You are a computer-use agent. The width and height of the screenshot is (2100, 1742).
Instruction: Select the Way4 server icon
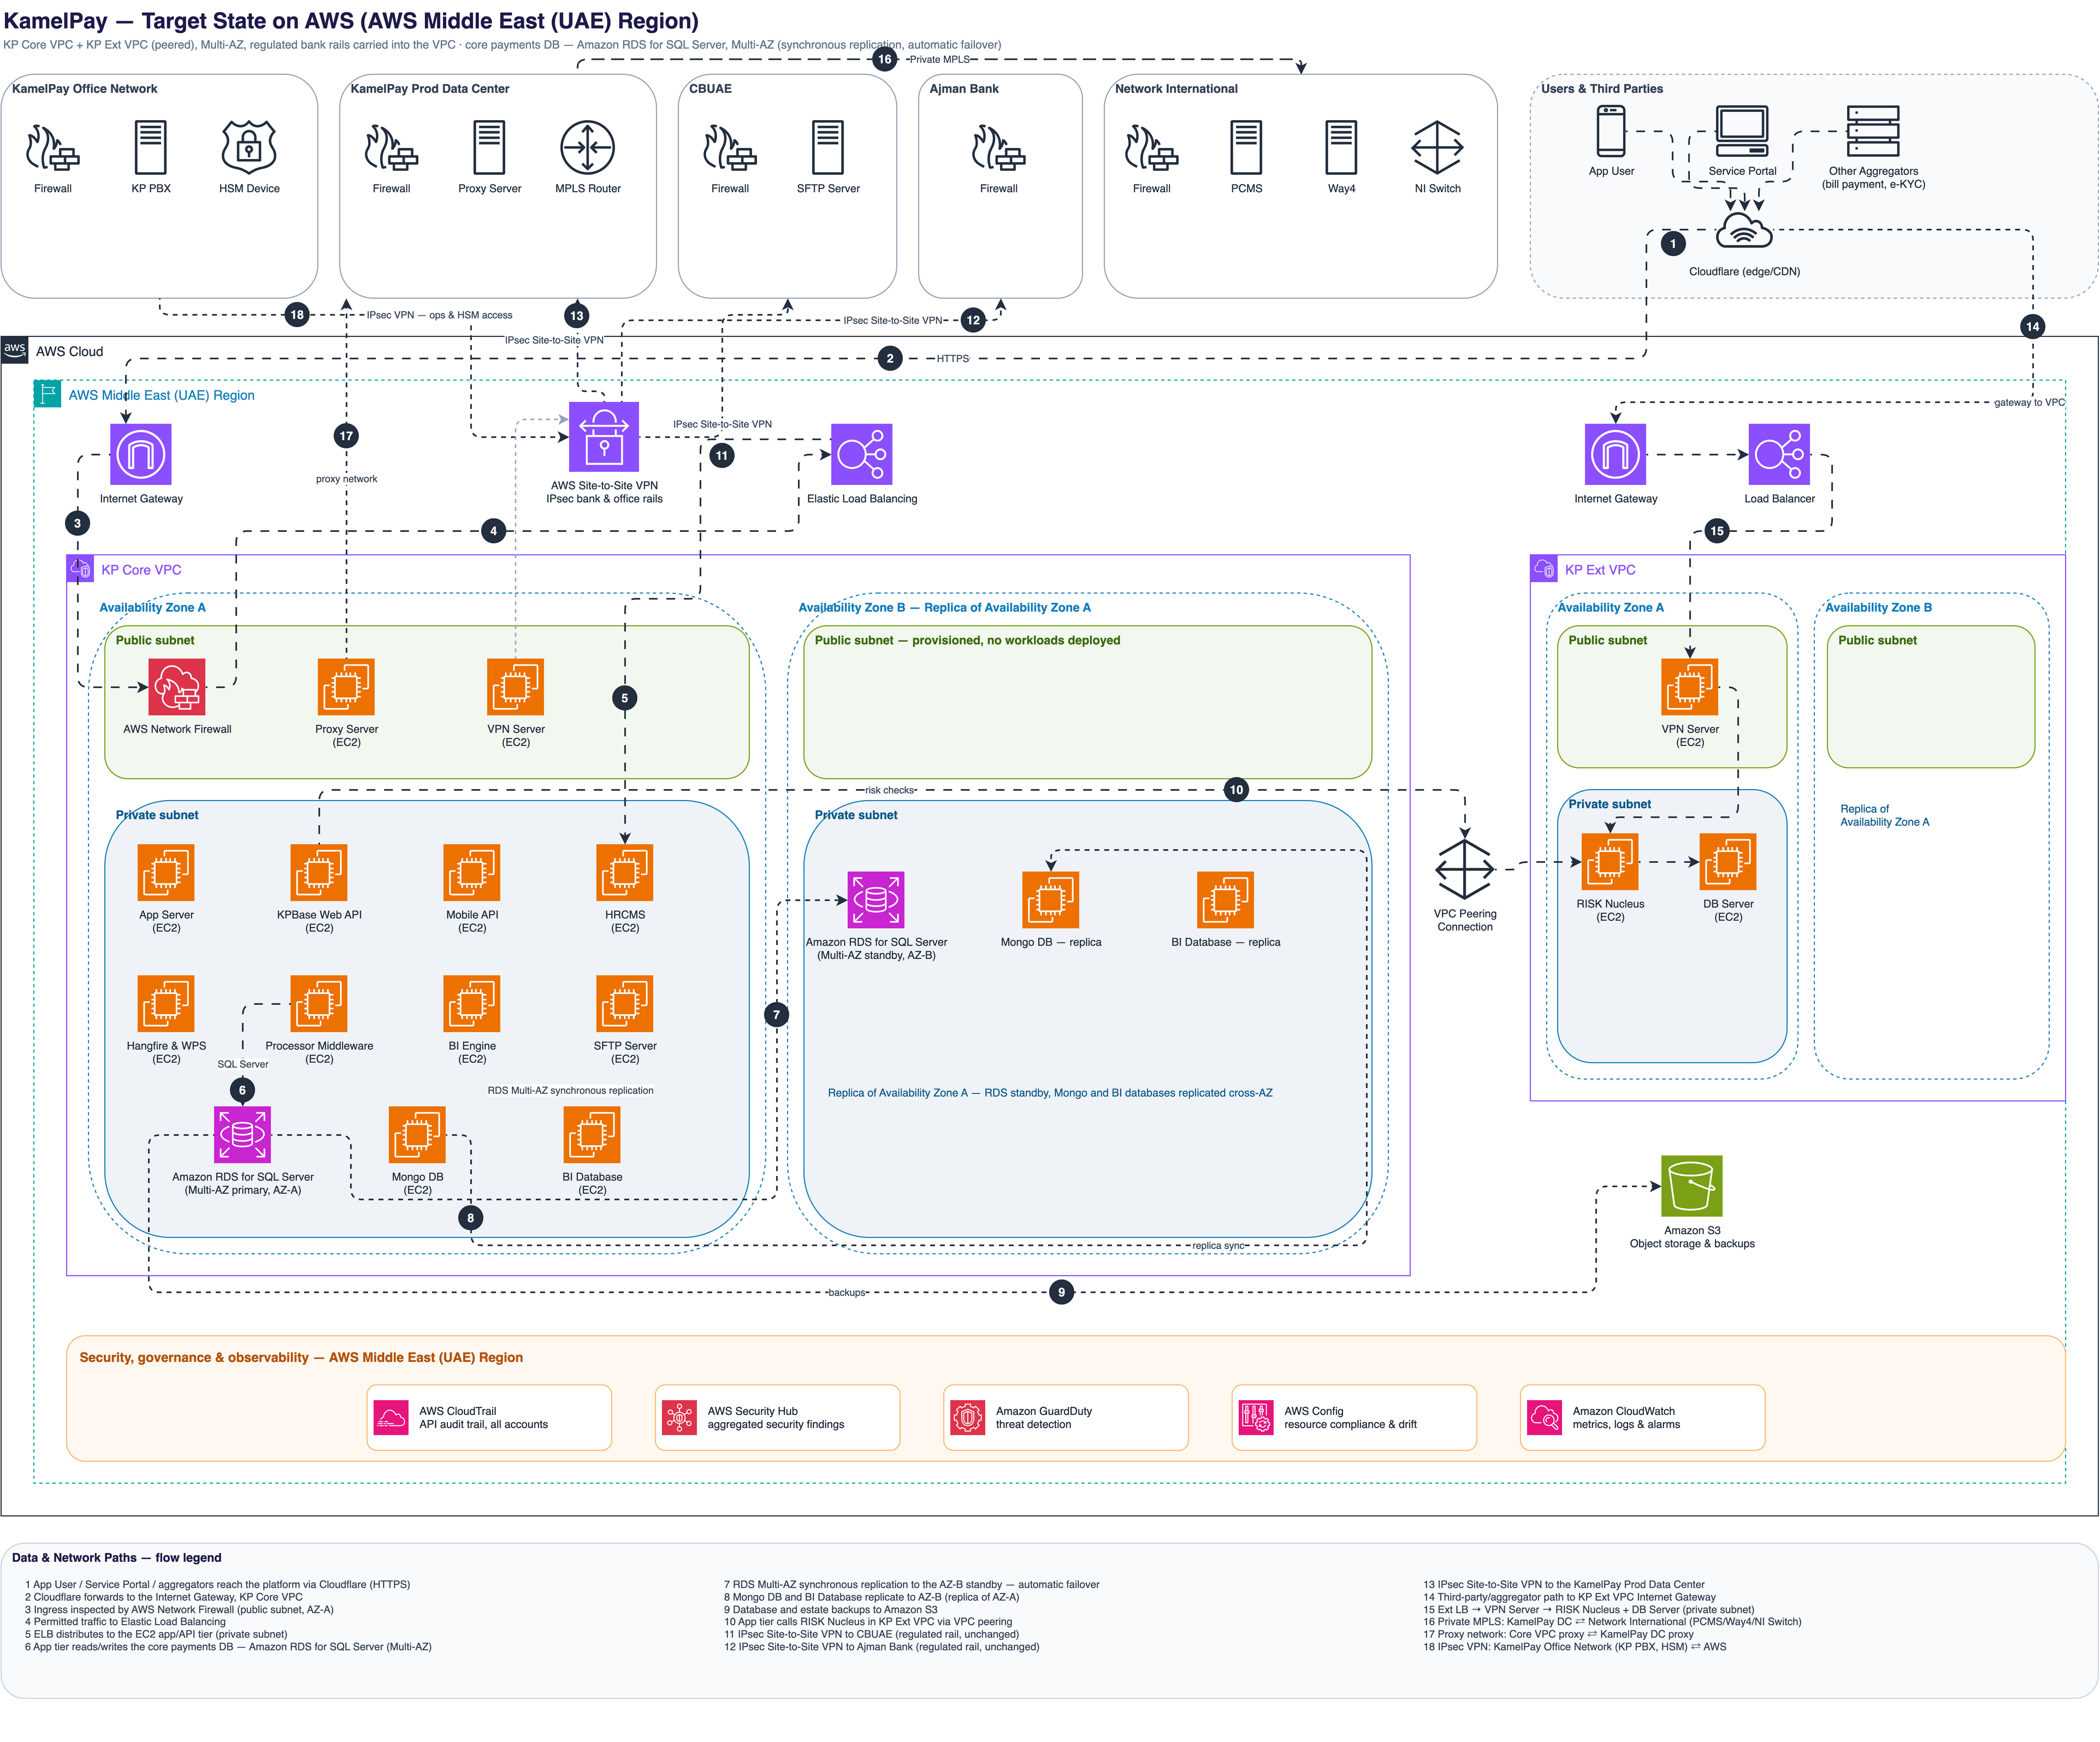click(1341, 147)
